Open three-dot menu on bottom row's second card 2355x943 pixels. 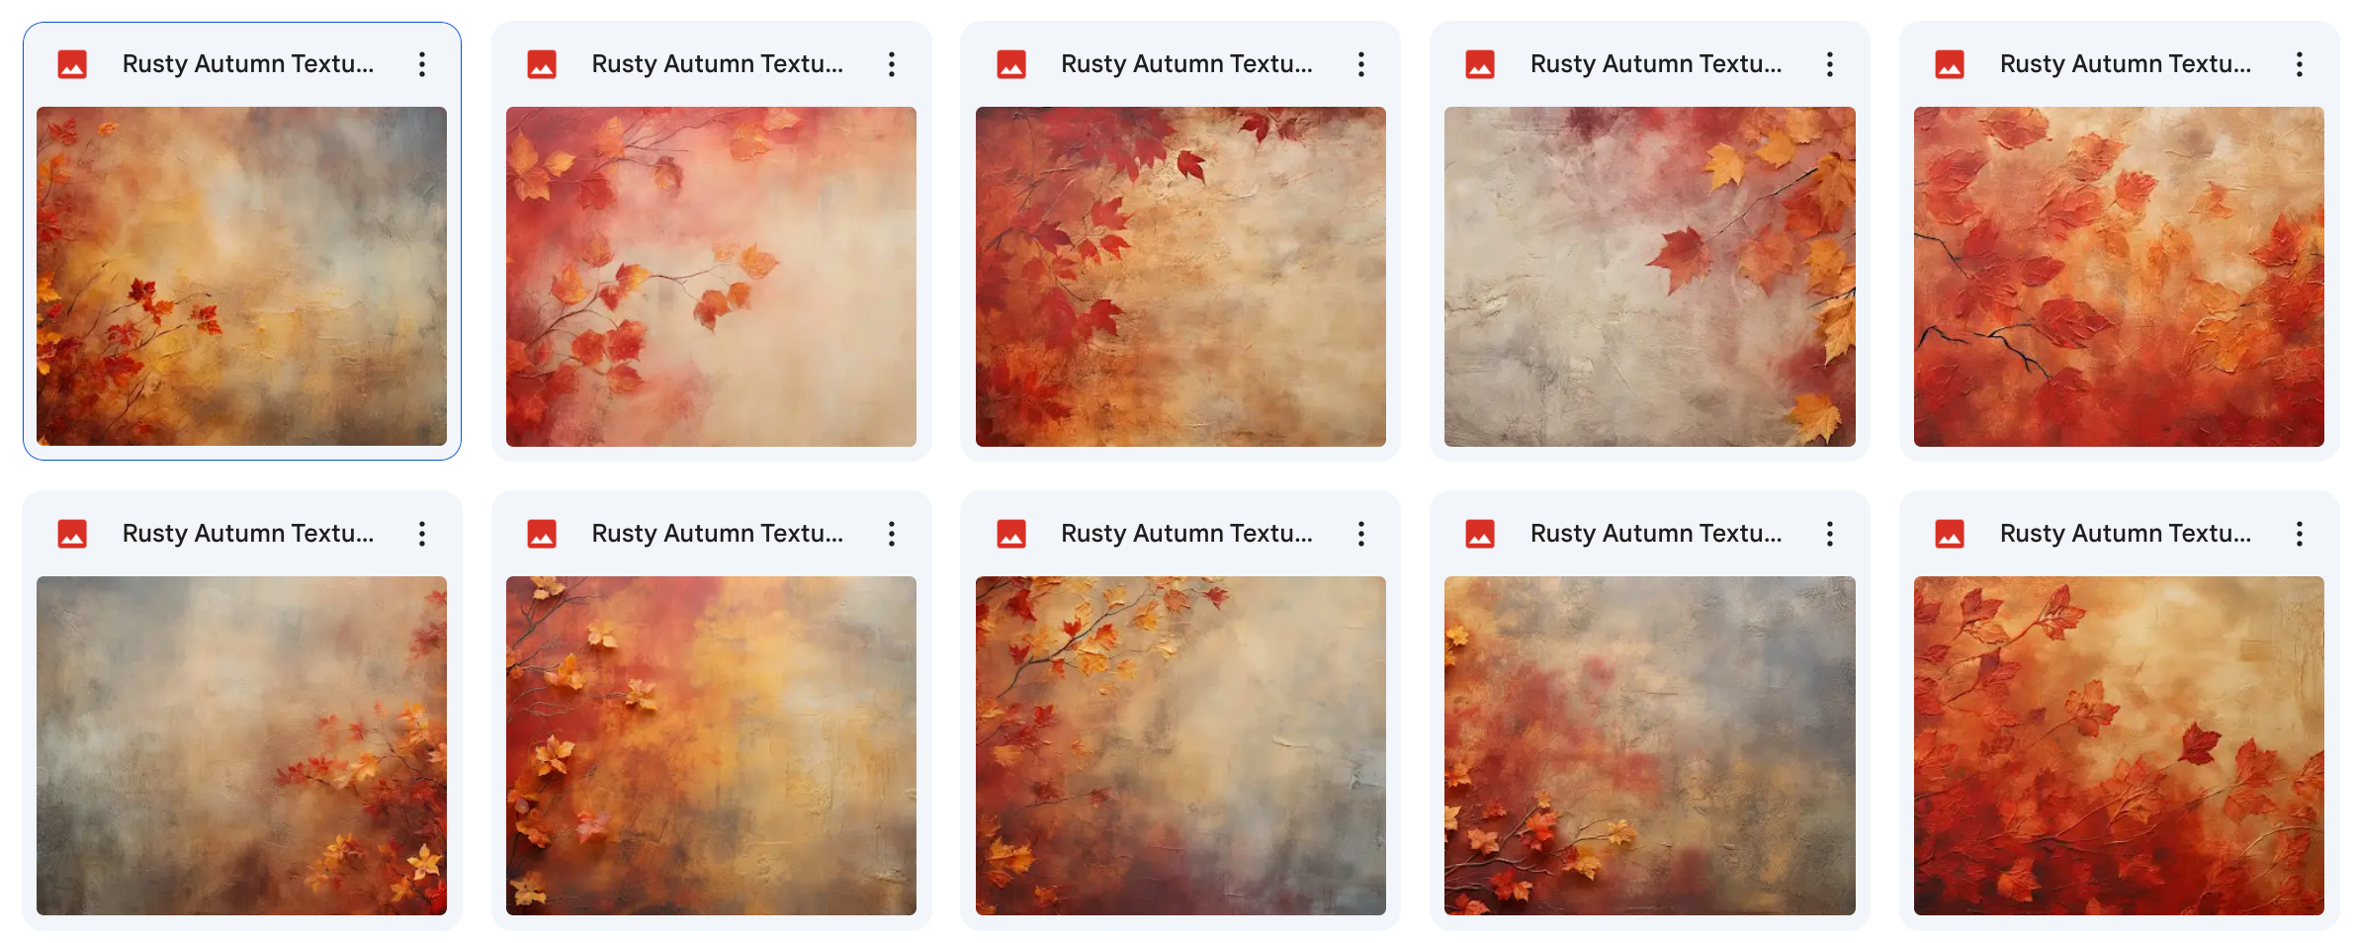pos(892,534)
